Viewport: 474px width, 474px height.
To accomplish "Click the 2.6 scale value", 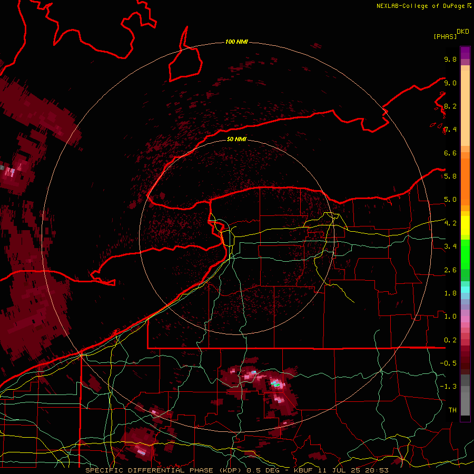I will coord(450,270).
